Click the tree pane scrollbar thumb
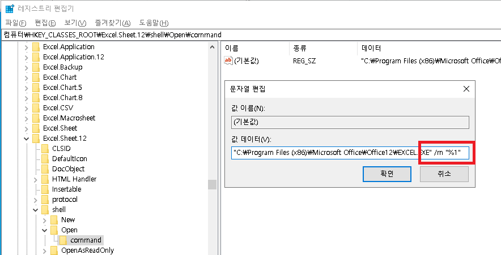 [x=212, y=184]
